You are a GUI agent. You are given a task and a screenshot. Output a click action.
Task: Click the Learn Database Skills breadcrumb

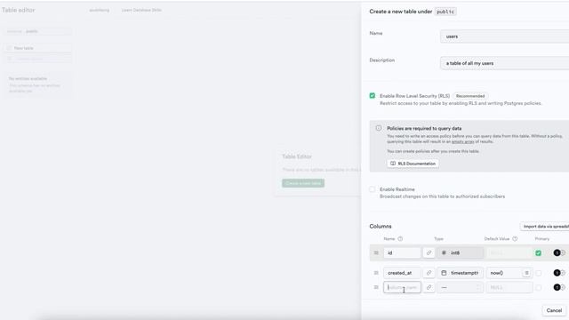[x=141, y=10]
